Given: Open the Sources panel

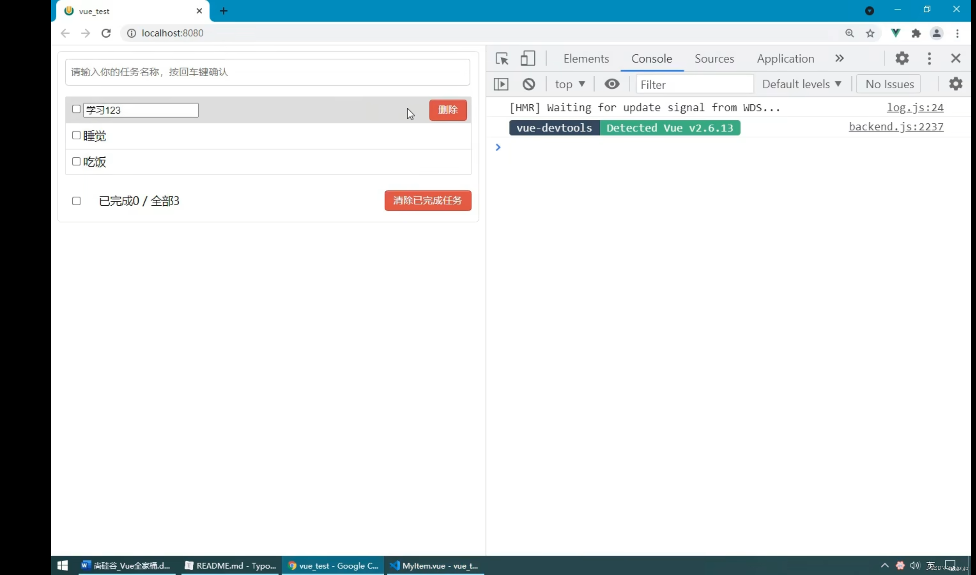Looking at the screenshot, I should (714, 58).
